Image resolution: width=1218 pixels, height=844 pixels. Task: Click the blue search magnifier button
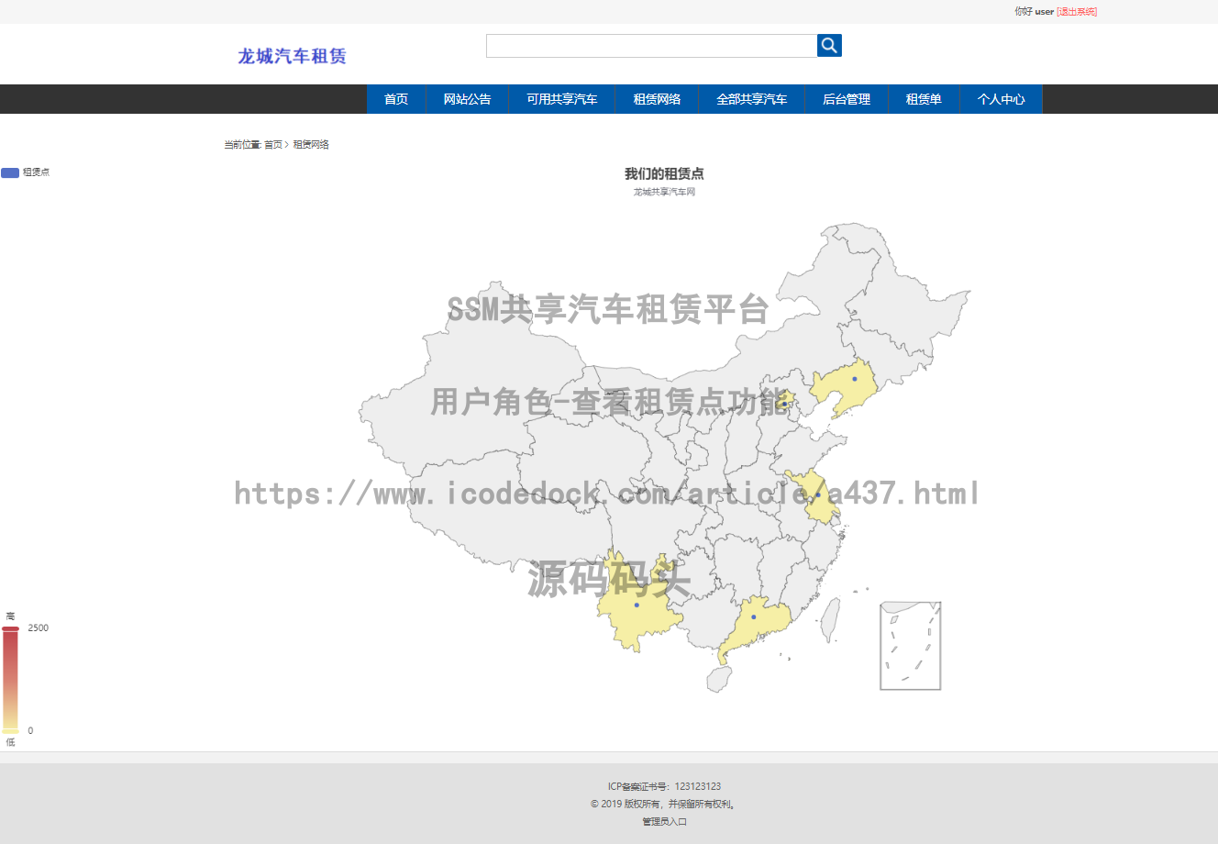829,46
